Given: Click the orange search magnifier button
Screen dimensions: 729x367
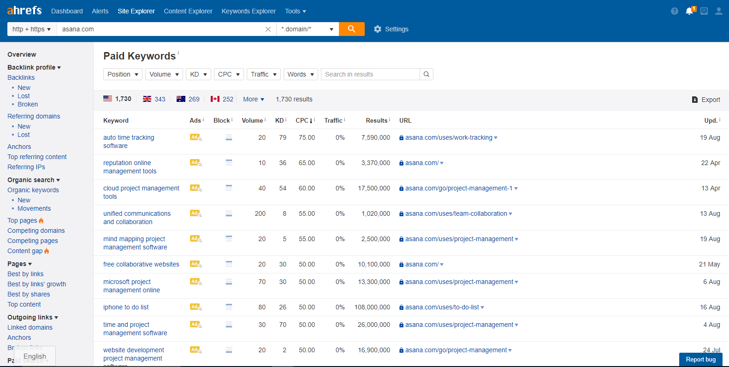Looking at the screenshot, I should 352,29.
